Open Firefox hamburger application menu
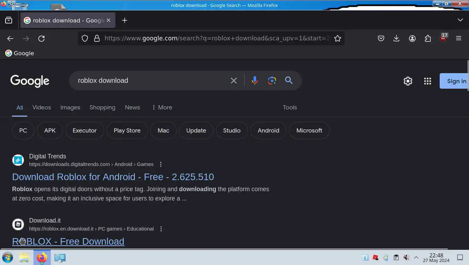Image resolution: width=469 pixels, height=265 pixels. [x=459, y=38]
